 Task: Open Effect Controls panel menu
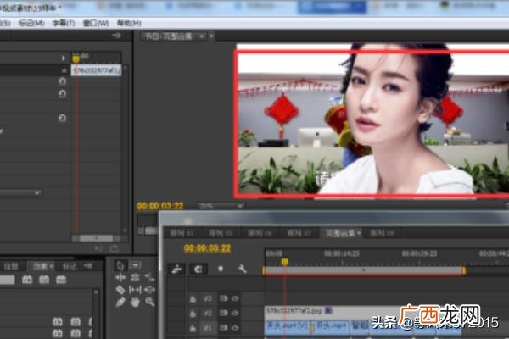click(117, 36)
